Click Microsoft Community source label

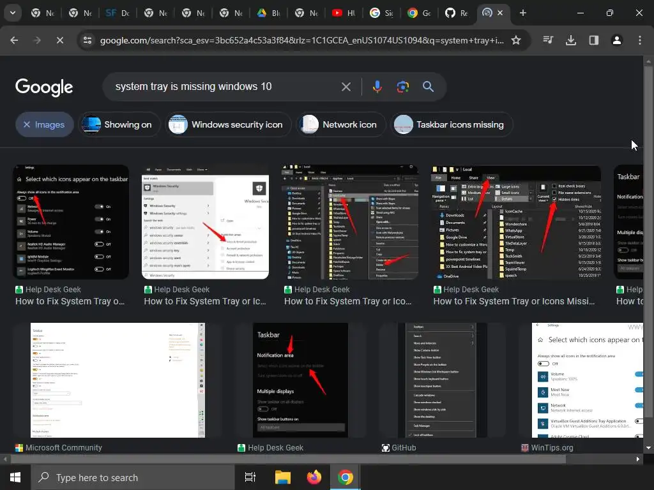pyautogui.click(x=63, y=447)
